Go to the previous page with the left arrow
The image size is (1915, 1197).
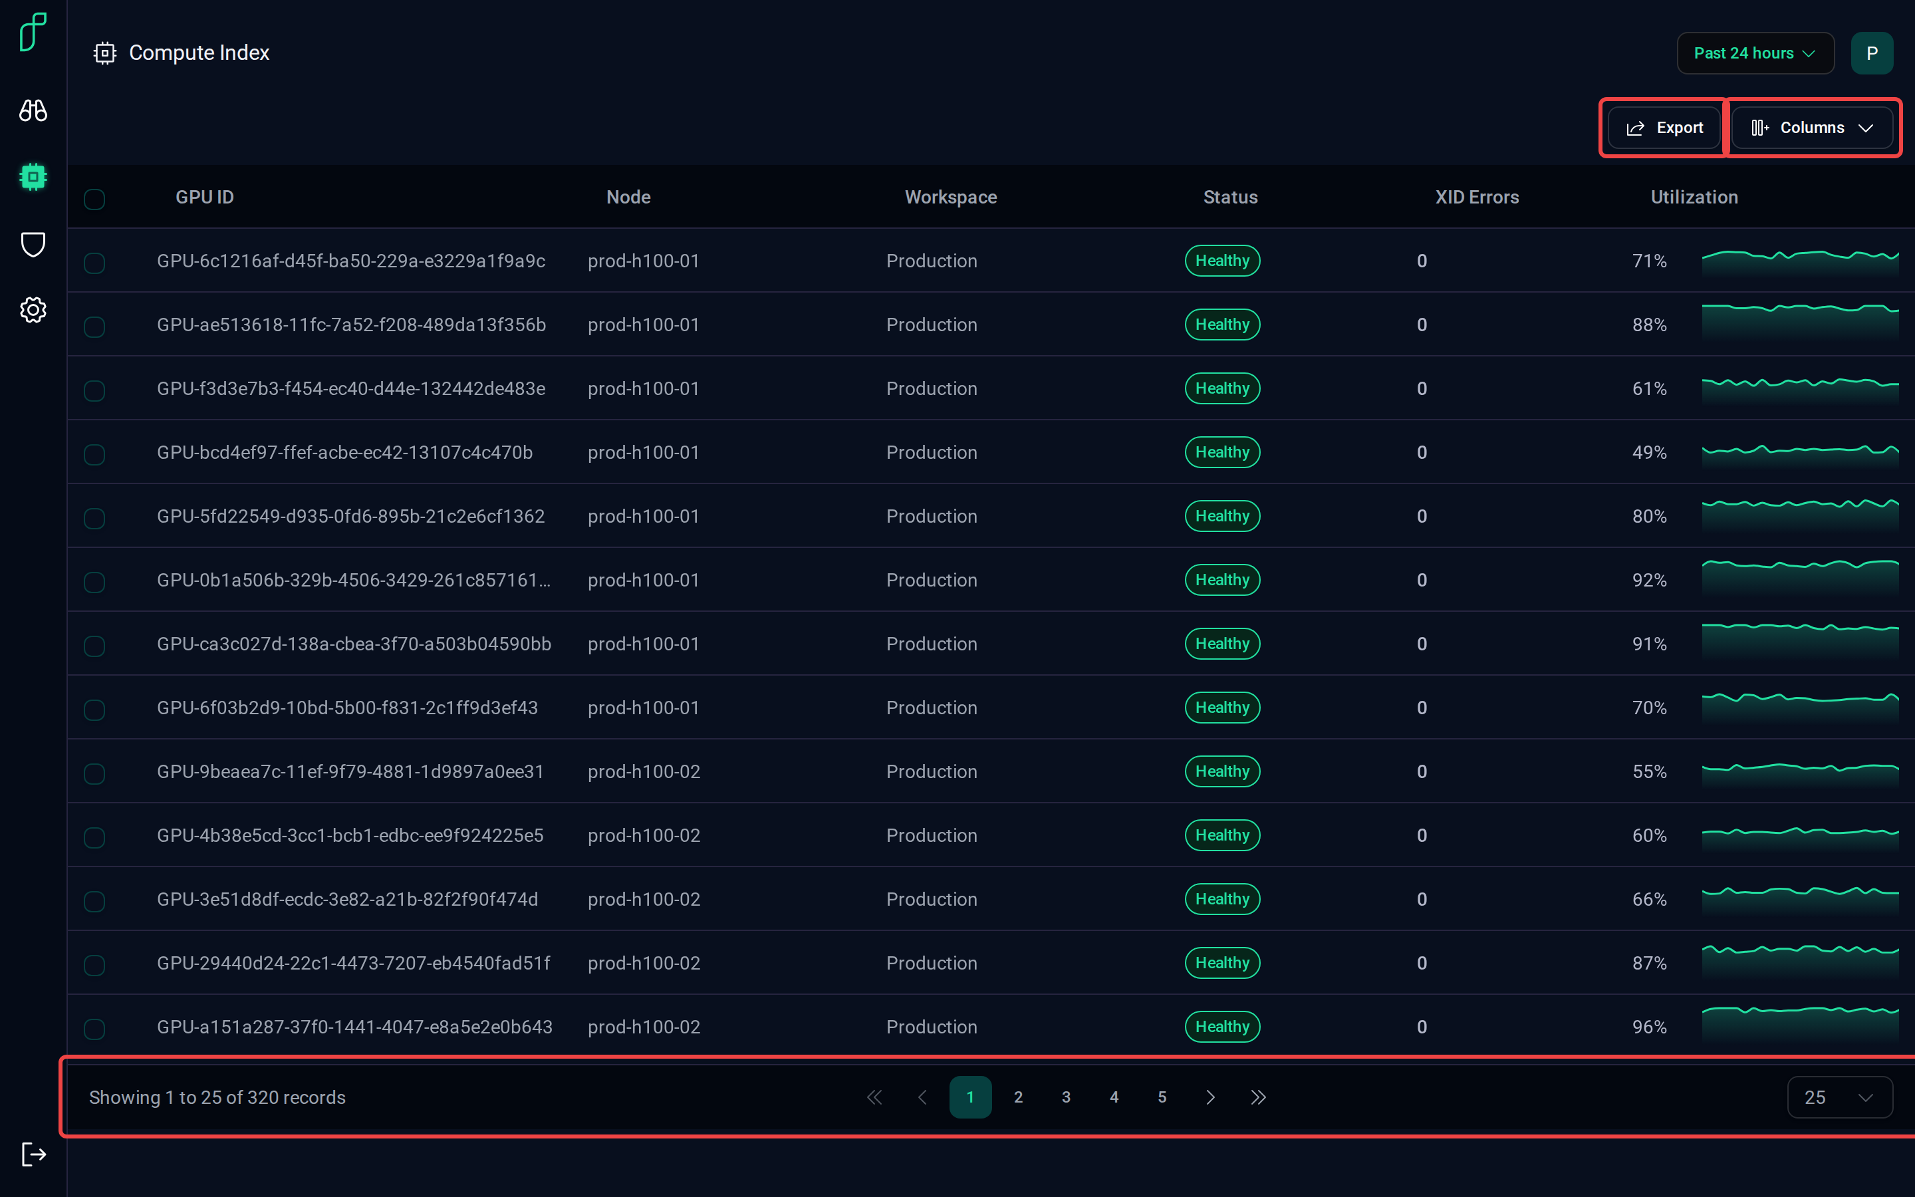(x=923, y=1097)
